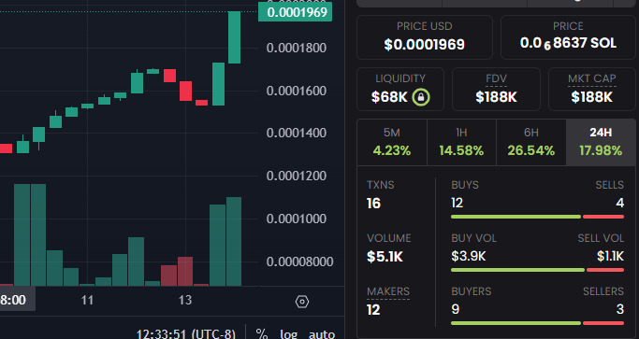Click the PRICE USD $0.0001969 box
Viewport: 639px width, 339px height.
click(x=424, y=37)
